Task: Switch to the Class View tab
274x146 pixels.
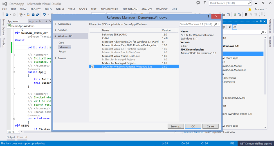Action: (x=229, y=132)
